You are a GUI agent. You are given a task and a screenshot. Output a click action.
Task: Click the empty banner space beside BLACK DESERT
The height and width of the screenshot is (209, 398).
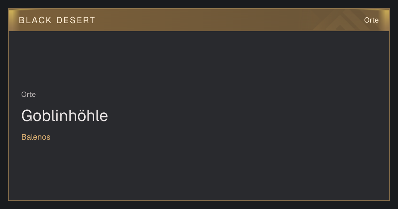(x=199, y=20)
